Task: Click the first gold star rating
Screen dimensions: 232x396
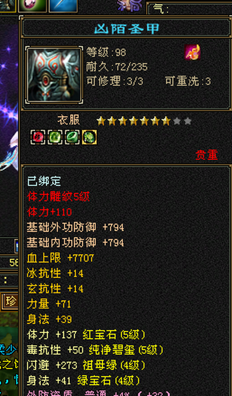Action: (x=101, y=121)
